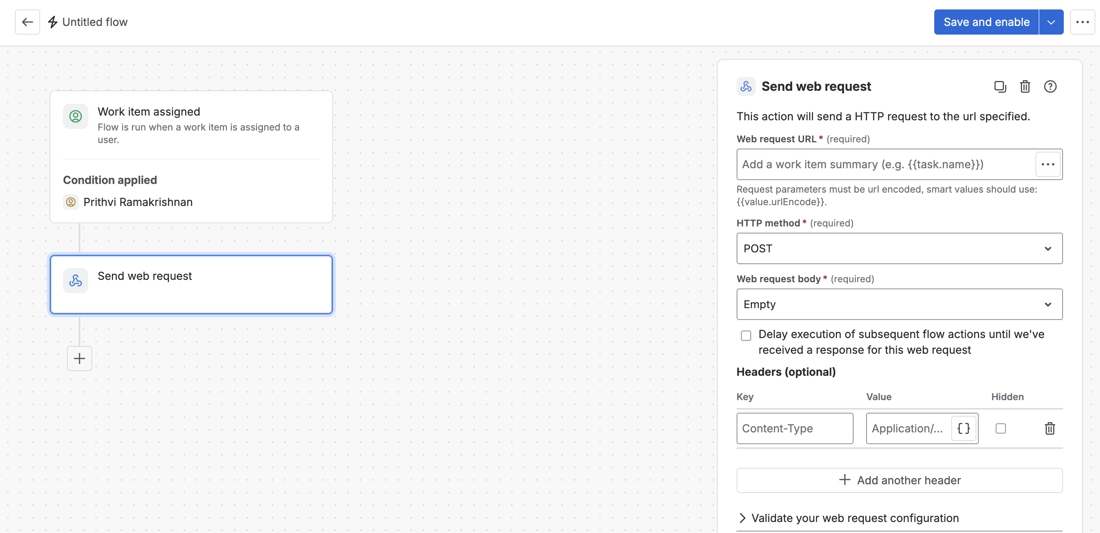Click Add another header button
Image resolution: width=1100 pixels, height=533 pixels.
[x=899, y=480]
